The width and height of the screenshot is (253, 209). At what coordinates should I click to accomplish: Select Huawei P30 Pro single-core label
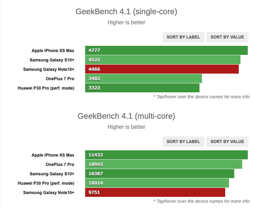[x=46, y=88]
